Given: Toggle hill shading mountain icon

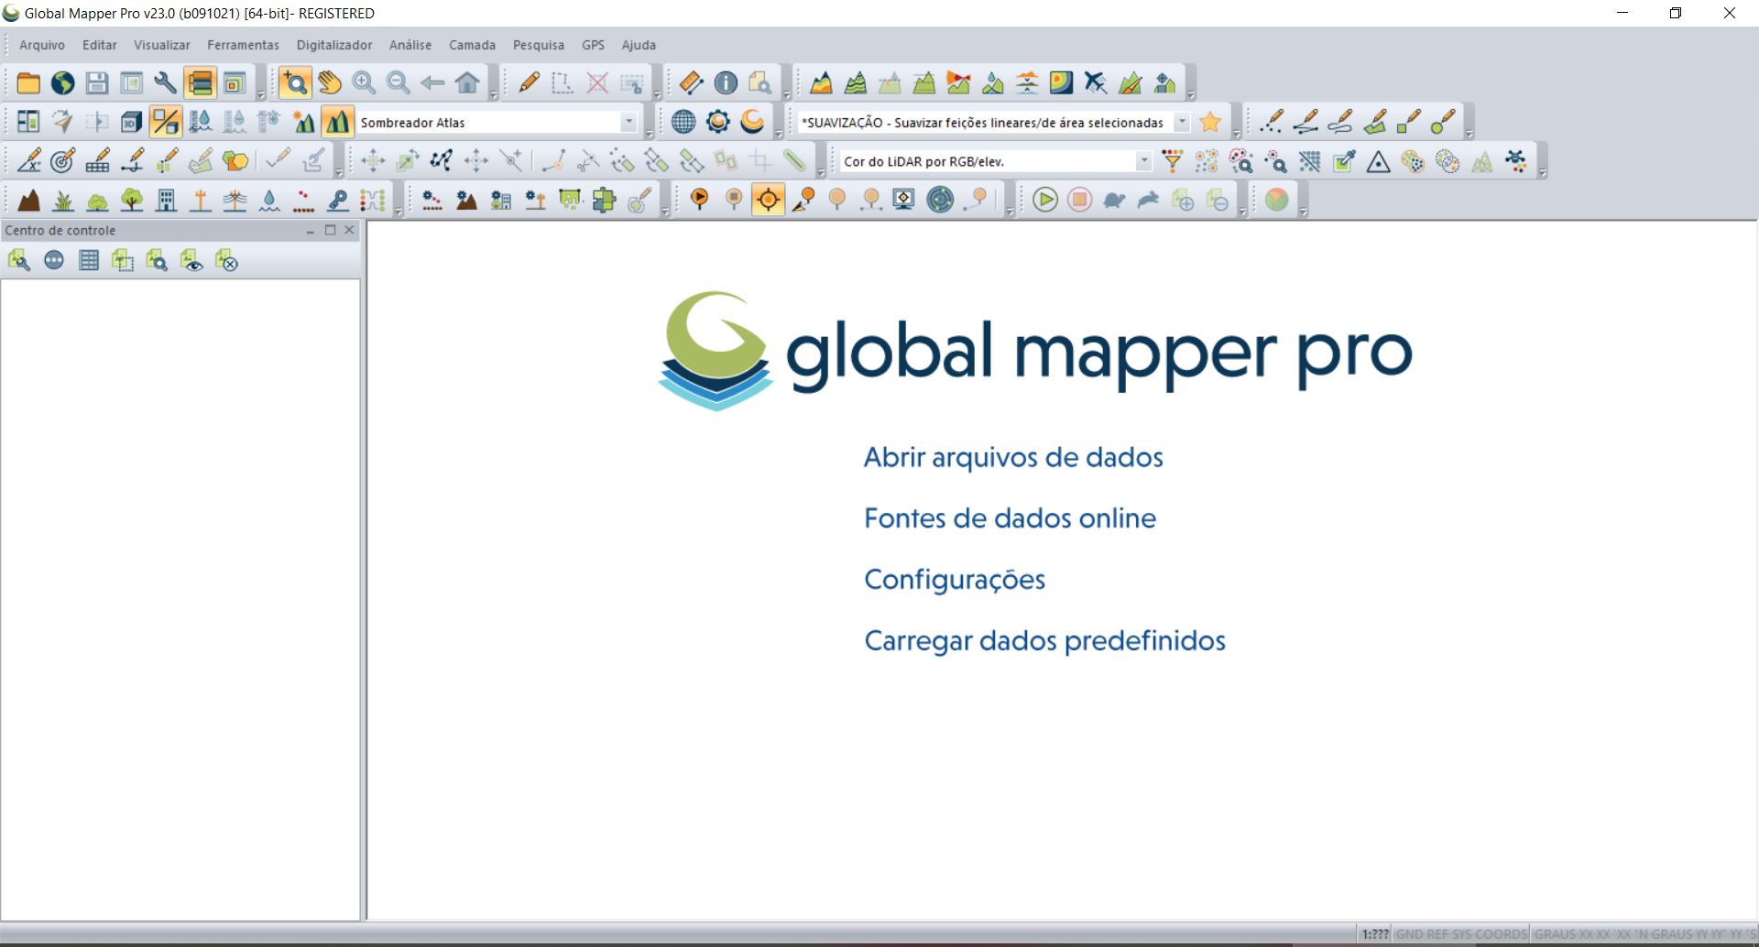Looking at the screenshot, I should (337, 122).
